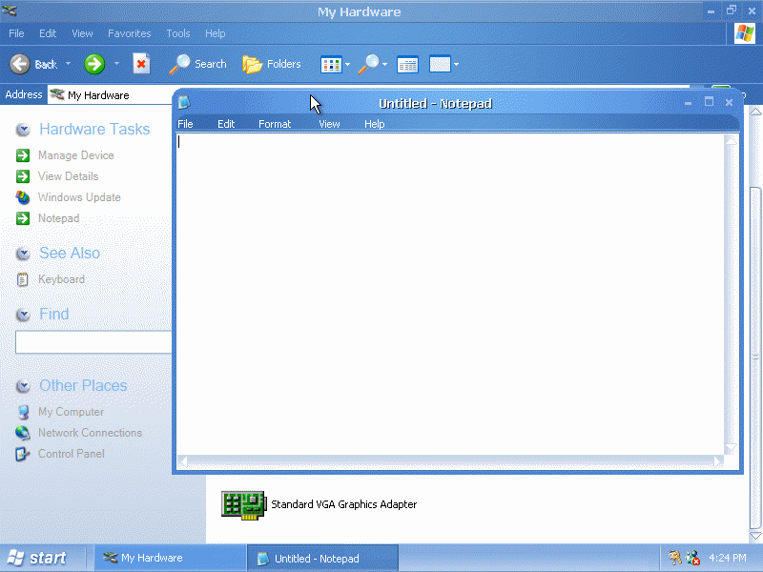Click the My Hardware icon in Address bar

pyautogui.click(x=57, y=94)
